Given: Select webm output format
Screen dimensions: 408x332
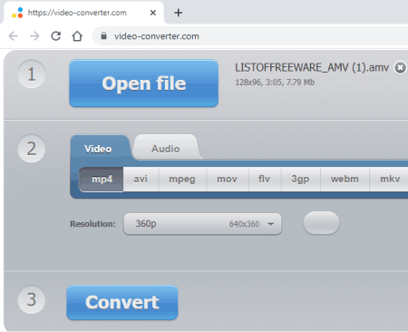Looking at the screenshot, I should coord(345,179).
